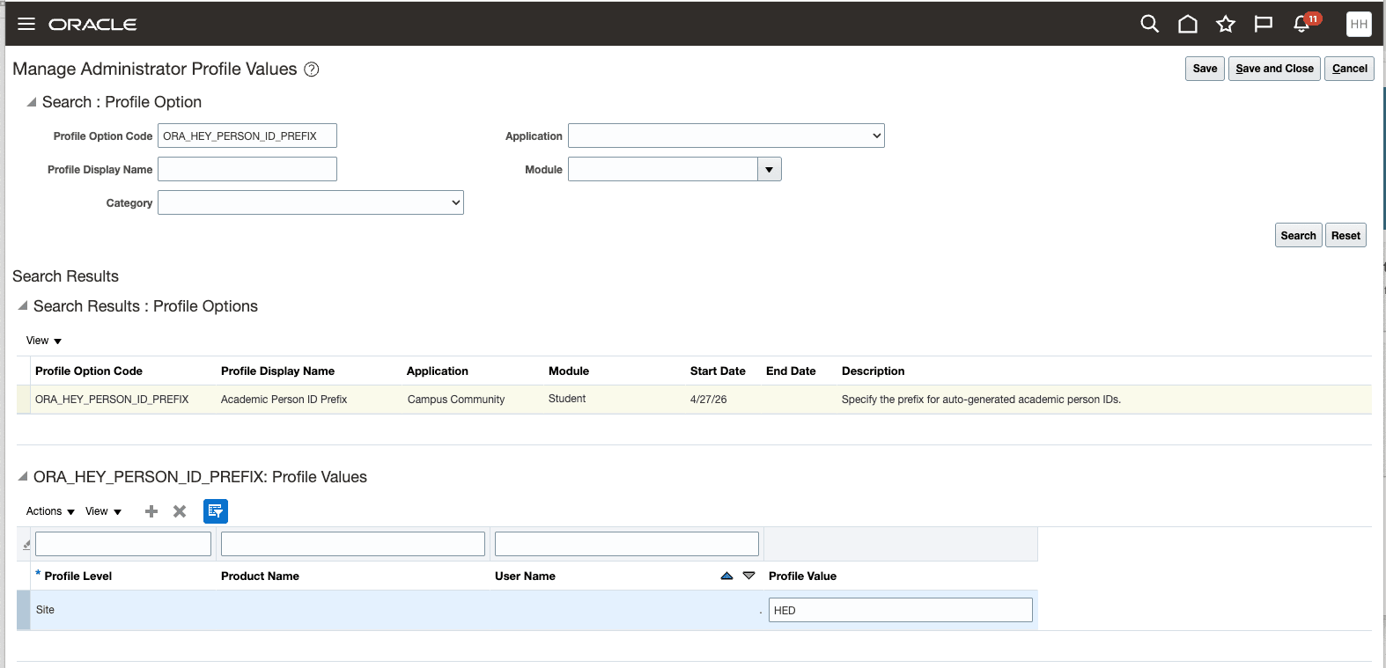Click Campus Community application cell
The width and height of the screenshot is (1386, 668).
pyautogui.click(x=456, y=400)
